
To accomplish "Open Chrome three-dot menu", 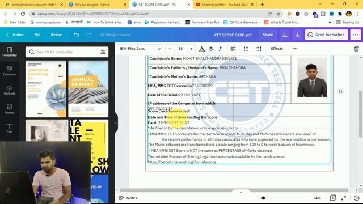I will [357, 14].
